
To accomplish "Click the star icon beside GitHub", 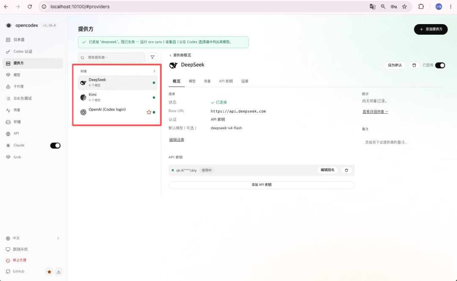I will pos(49,272).
